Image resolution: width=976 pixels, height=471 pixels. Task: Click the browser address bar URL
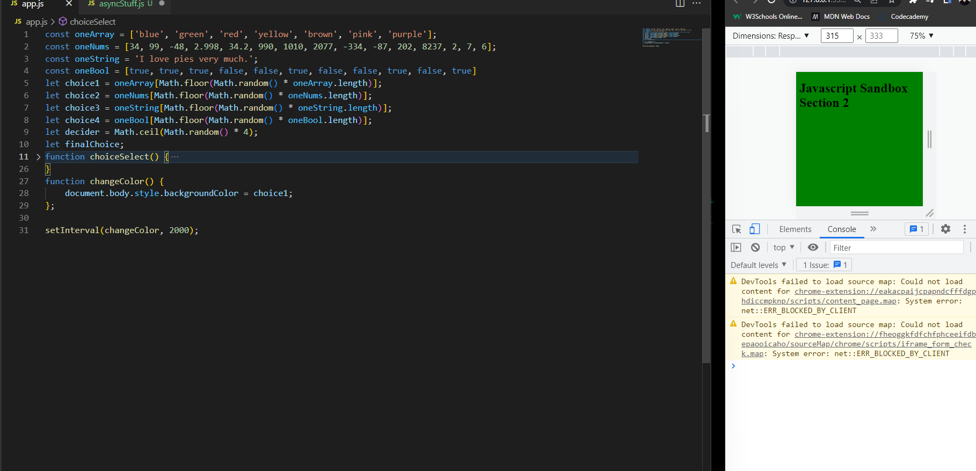coord(824,2)
